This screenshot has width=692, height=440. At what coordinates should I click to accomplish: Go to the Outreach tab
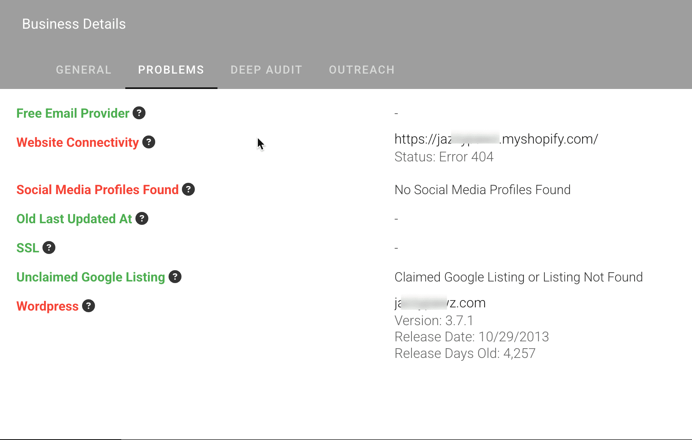362,70
